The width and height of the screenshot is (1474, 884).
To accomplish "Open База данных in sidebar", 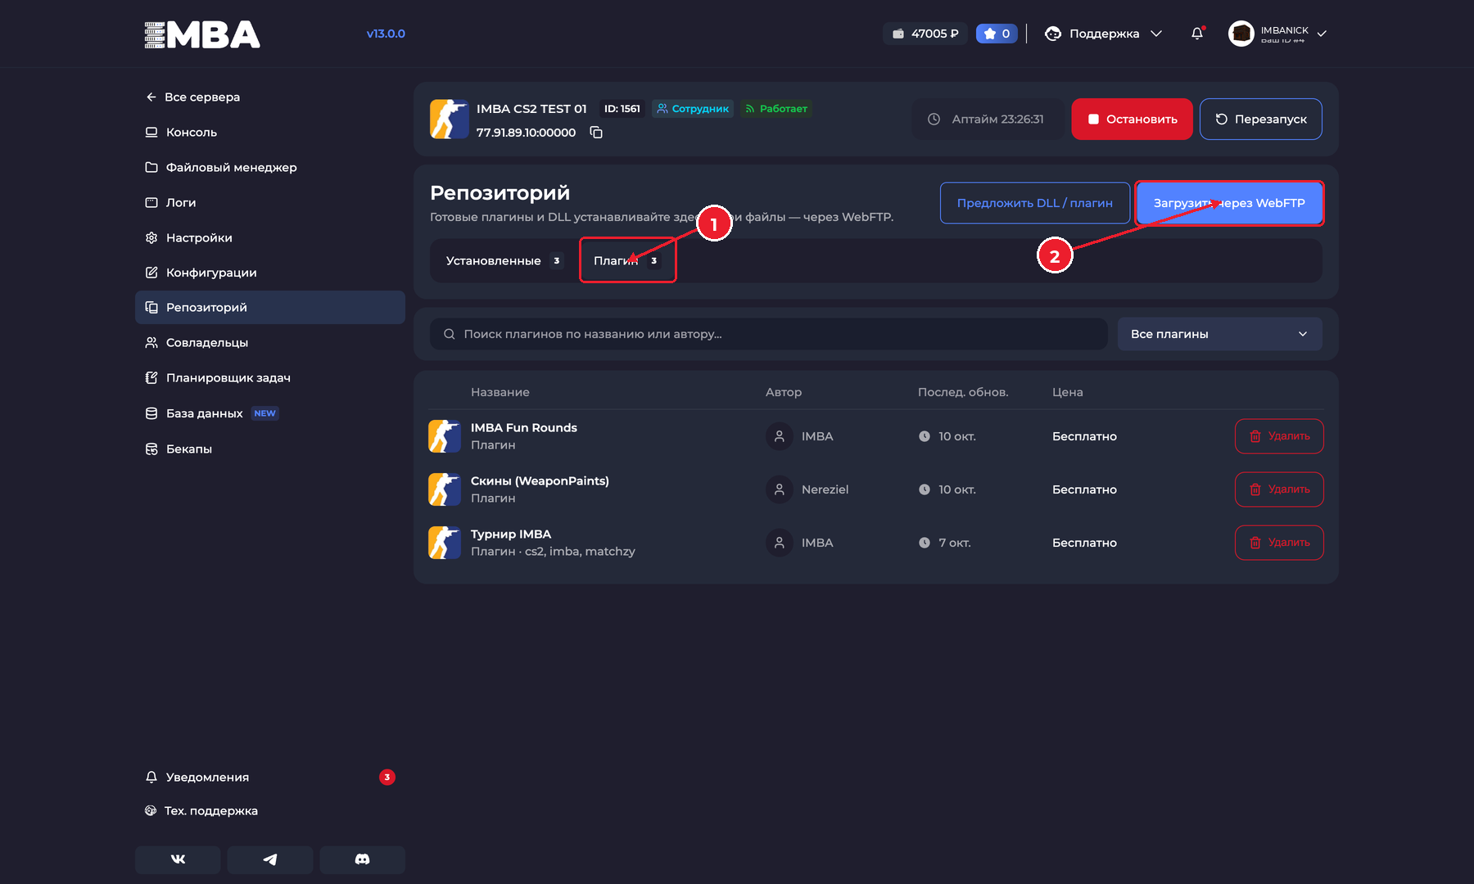I will click(x=270, y=413).
